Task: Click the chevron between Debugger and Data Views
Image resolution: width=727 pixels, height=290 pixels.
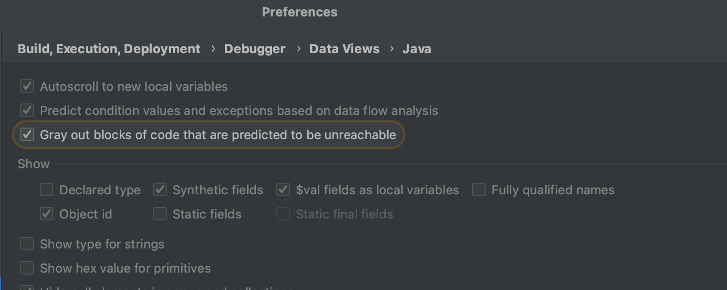Action: pyautogui.click(x=298, y=49)
